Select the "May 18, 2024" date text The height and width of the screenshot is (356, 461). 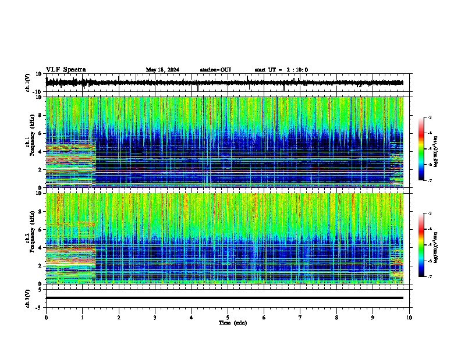pyautogui.click(x=162, y=70)
